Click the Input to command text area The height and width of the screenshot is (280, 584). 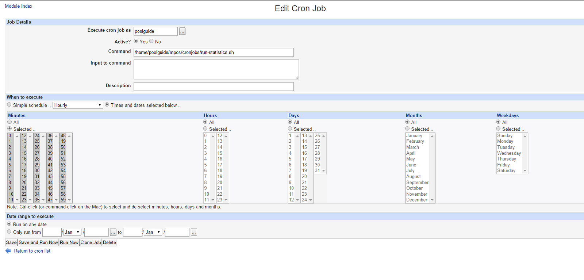(216, 69)
